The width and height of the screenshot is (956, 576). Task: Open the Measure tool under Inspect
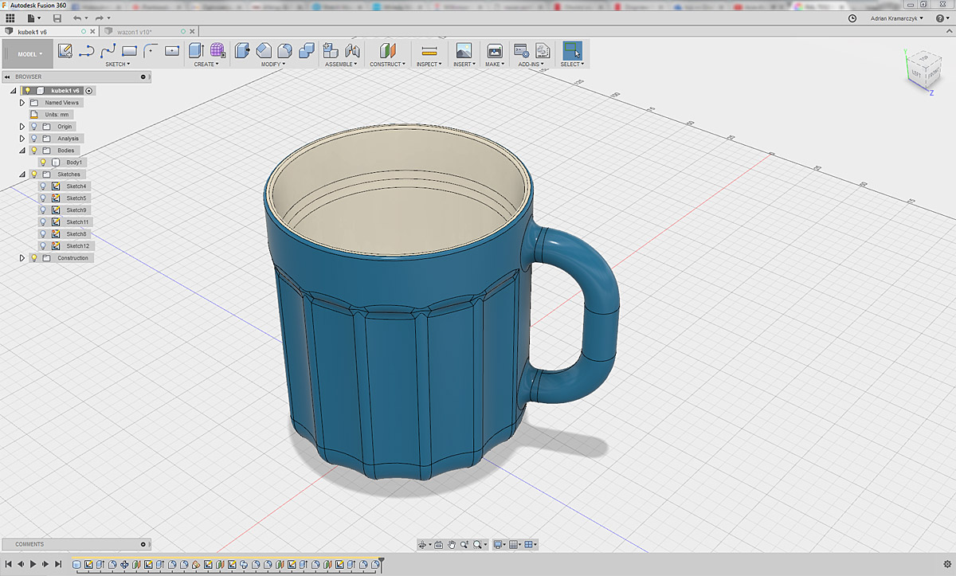pos(429,51)
